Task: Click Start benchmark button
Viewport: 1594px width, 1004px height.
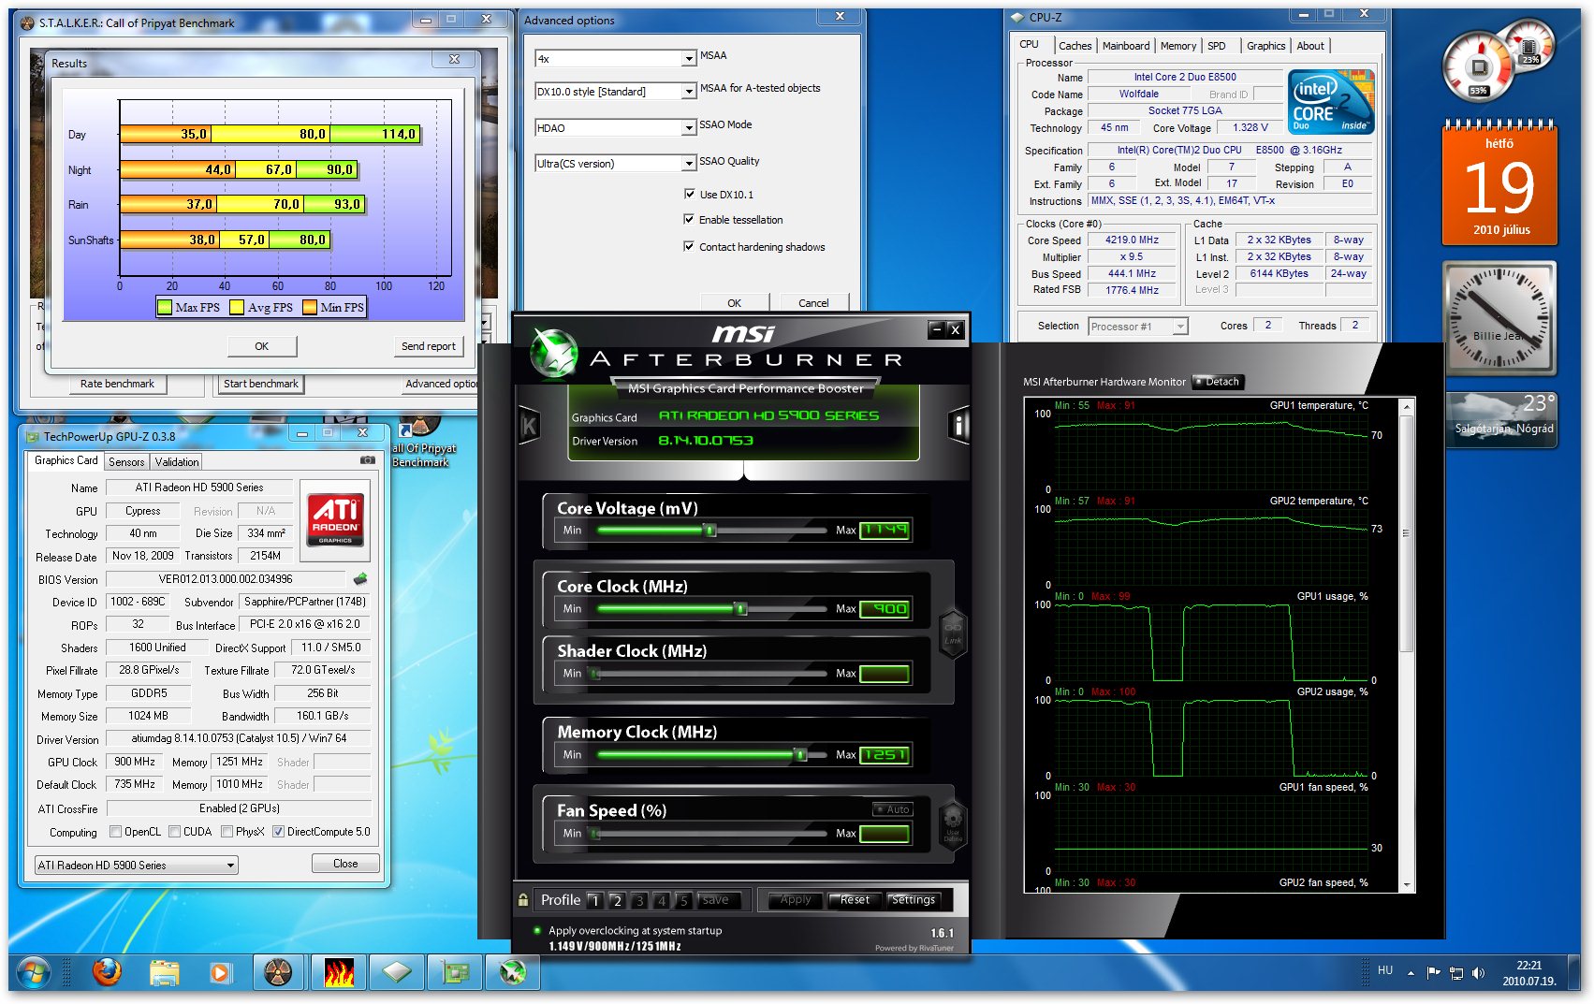Action: point(261,384)
